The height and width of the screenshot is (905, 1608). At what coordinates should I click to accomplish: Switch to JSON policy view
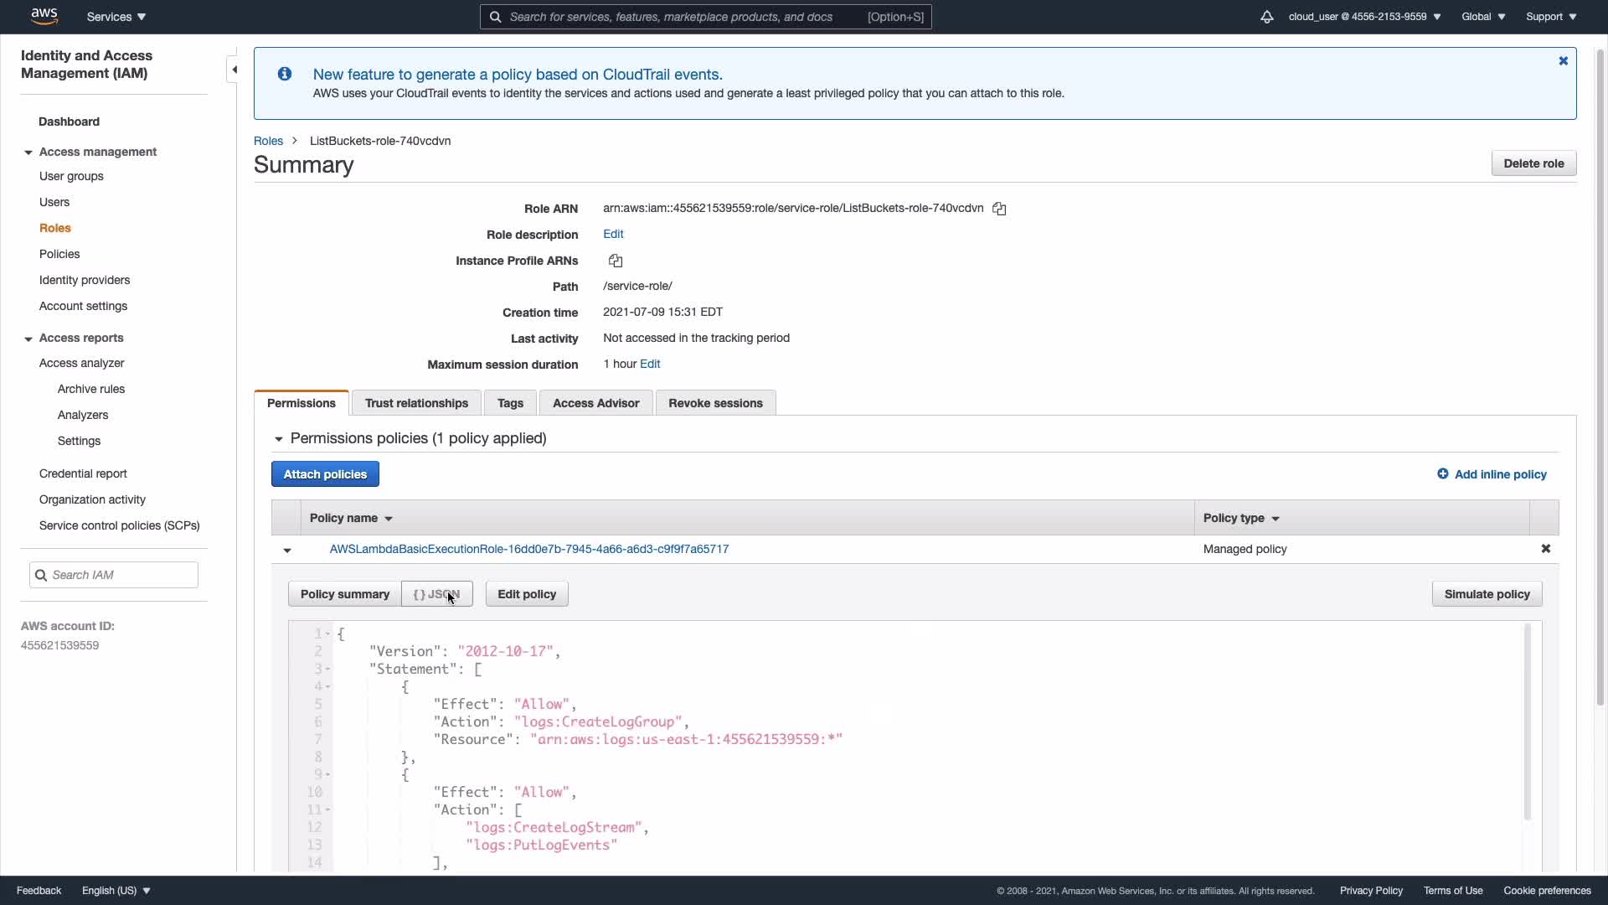(x=436, y=594)
